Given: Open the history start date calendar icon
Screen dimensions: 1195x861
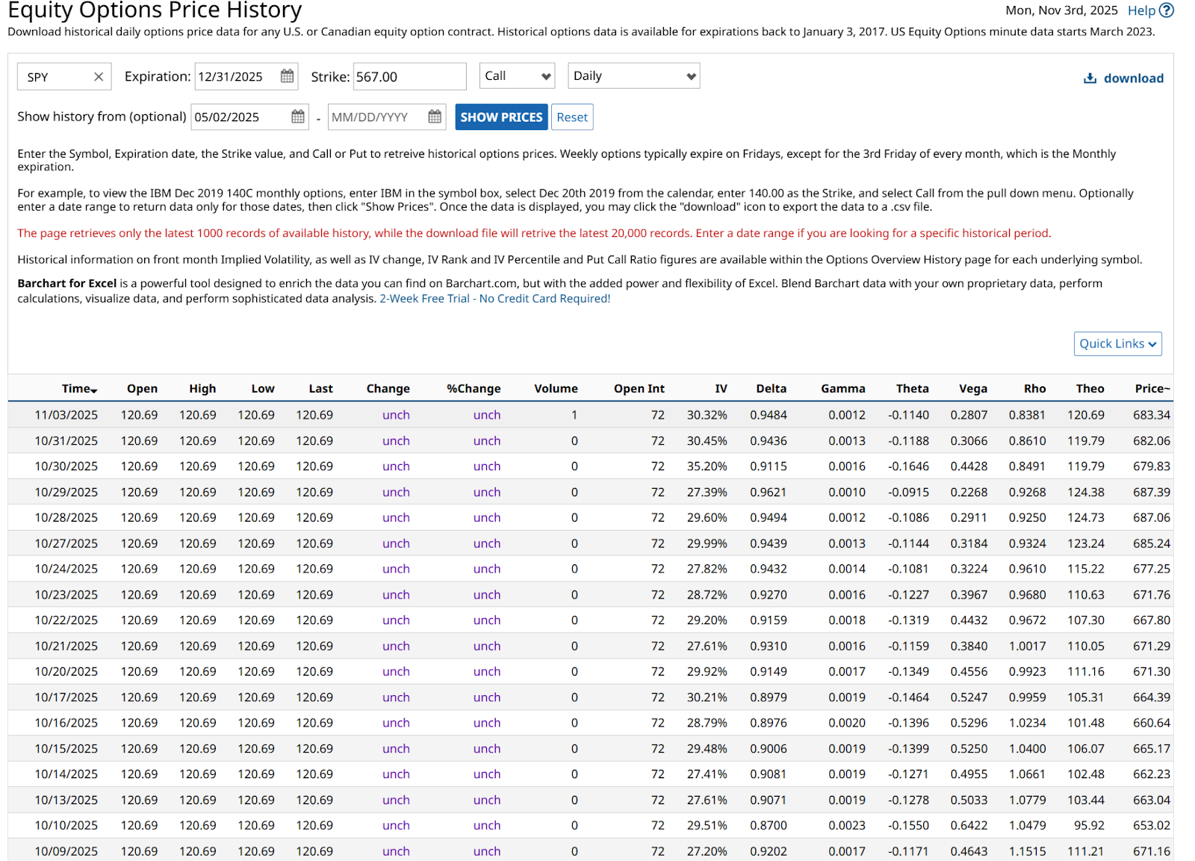Looking at the screenshot, I should click(x=298, y=117).
